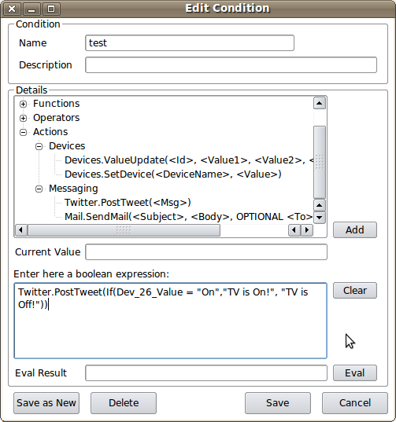
Task: Expand the Functions tree node
Action: 23,105
